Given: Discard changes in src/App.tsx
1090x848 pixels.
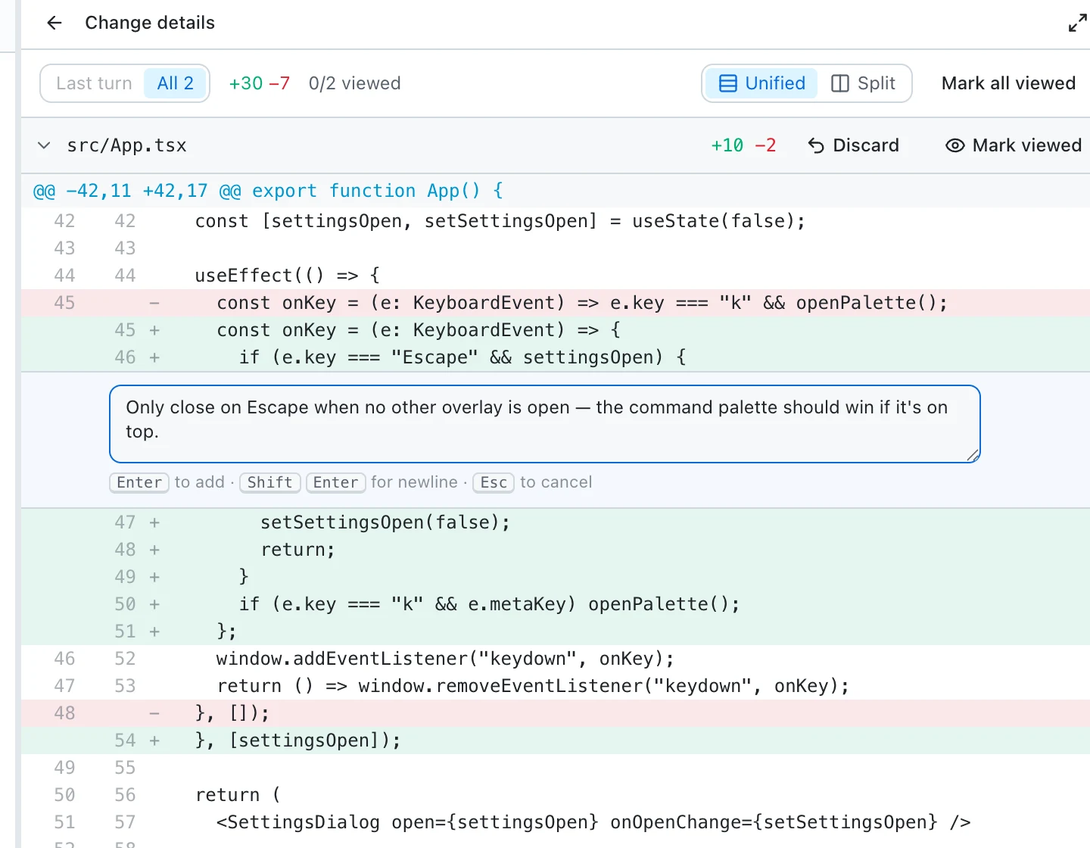Looking at the screenshot, I should click(853, 145).
